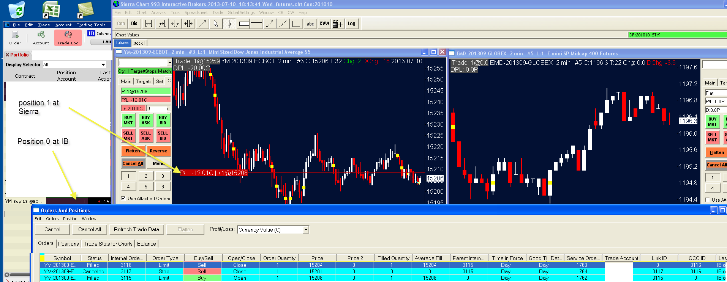Select the compress bar spacing tool
This screenshot has height=282, width=727.
coord(175,24)
